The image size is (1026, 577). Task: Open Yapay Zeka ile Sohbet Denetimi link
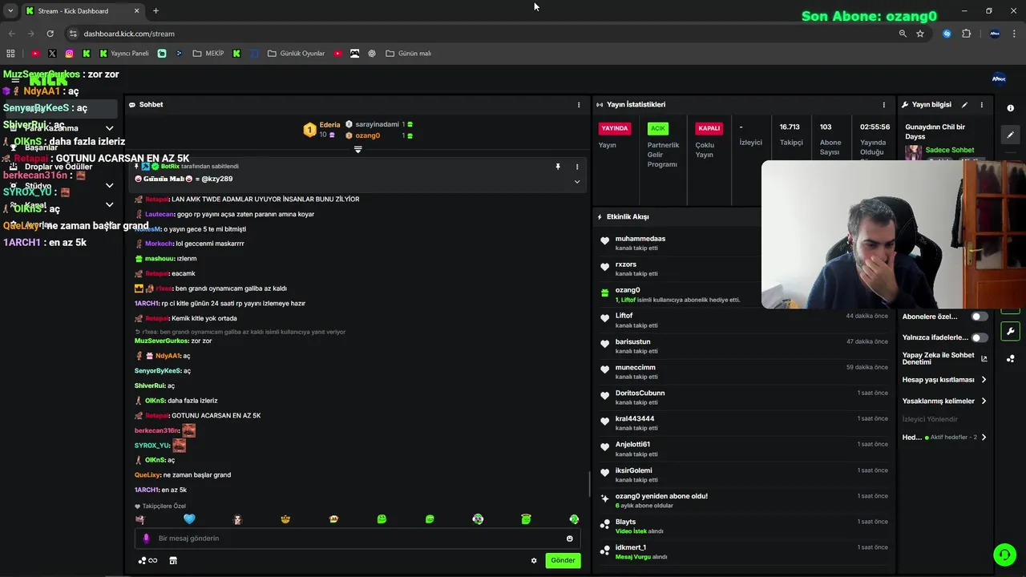tap(944, 358)
